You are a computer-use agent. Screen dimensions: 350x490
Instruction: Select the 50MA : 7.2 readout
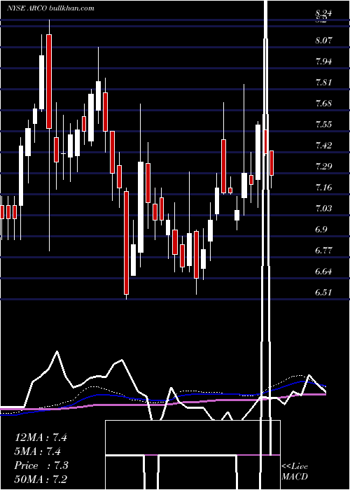(41, 479)
